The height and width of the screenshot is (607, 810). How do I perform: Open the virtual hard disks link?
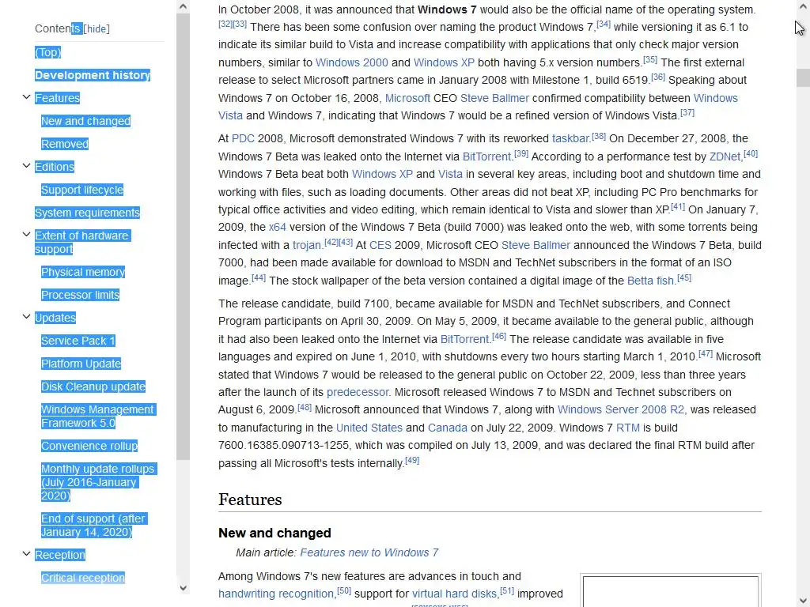455,594
